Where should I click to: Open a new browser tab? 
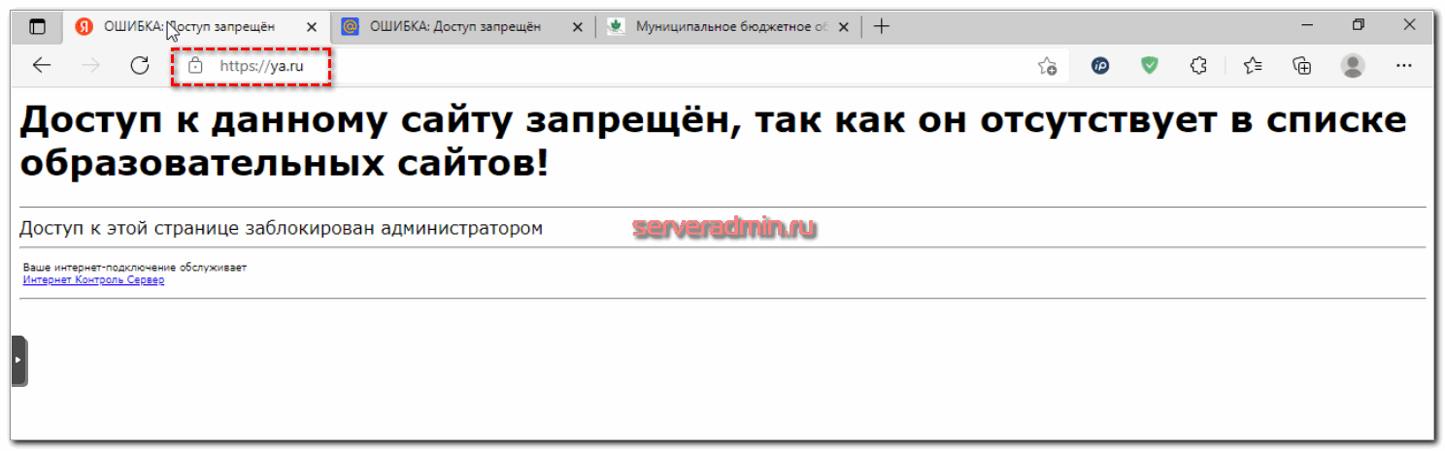click(881, 27)
